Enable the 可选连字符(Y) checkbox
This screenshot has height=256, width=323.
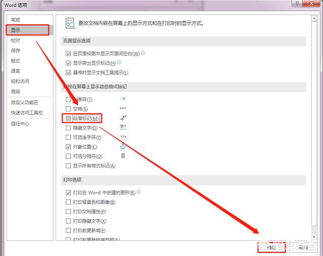point(68,137)
